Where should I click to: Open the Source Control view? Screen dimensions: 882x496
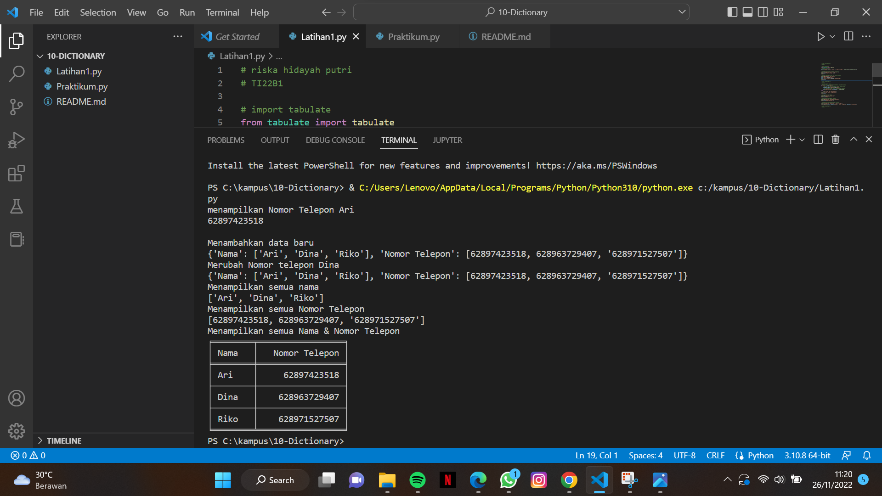click(17, 107)
